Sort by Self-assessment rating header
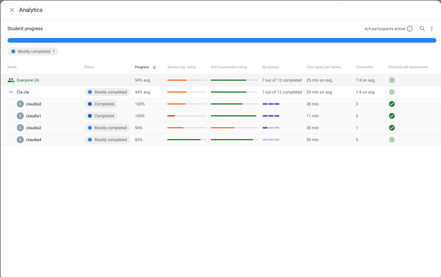 tap(229, 67)
